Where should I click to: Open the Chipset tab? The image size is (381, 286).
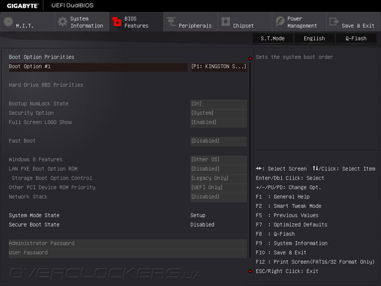[x=245, y=22]
